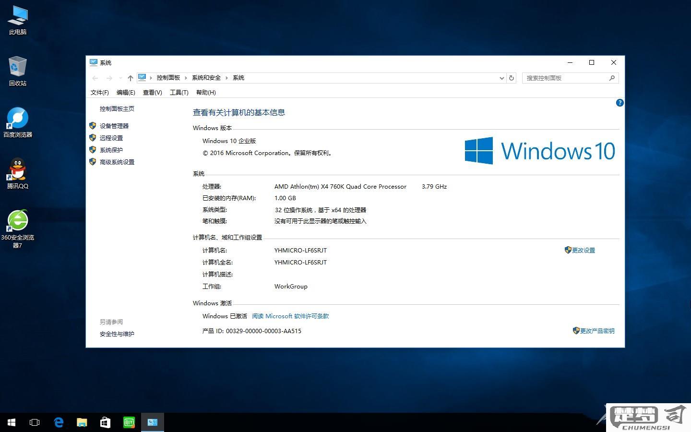
Task: Click 控制面板 in the breadcrumb path
Action: click(x=168, y=78)
